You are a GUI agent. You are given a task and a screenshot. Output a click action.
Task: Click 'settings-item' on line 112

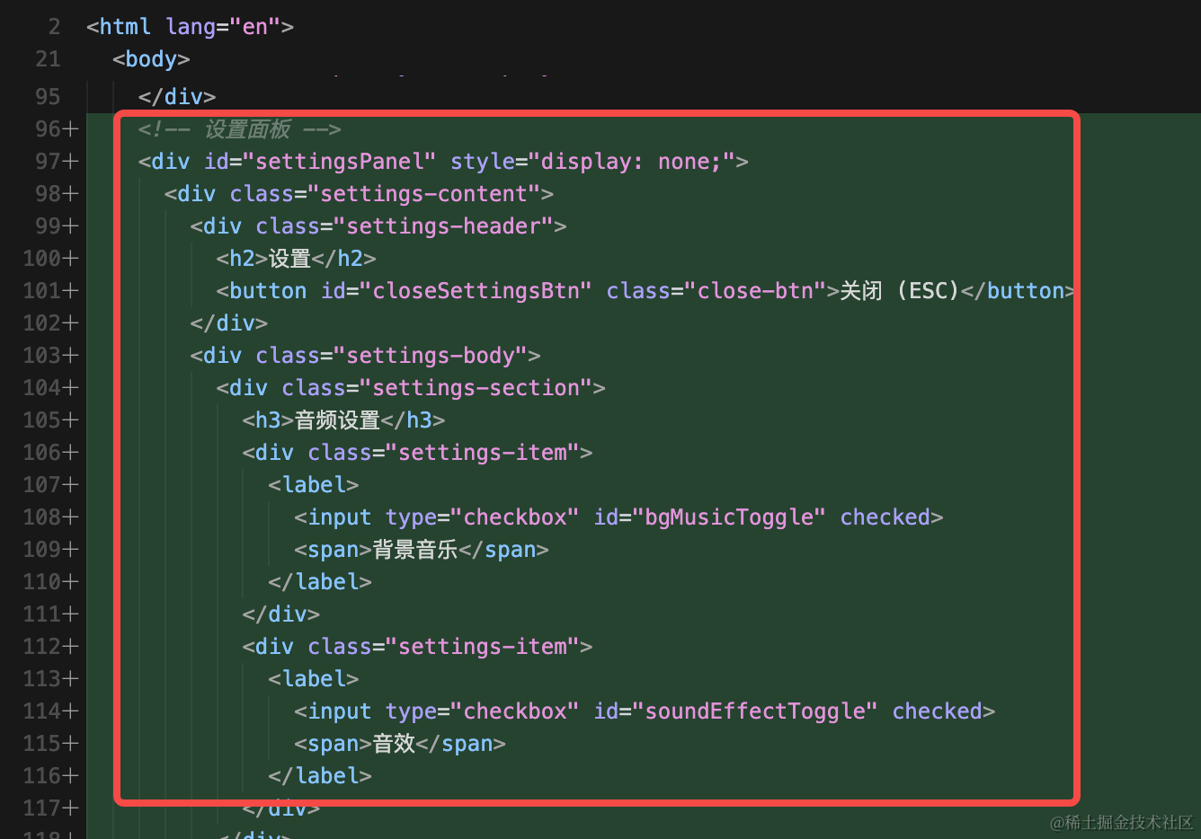483,647
